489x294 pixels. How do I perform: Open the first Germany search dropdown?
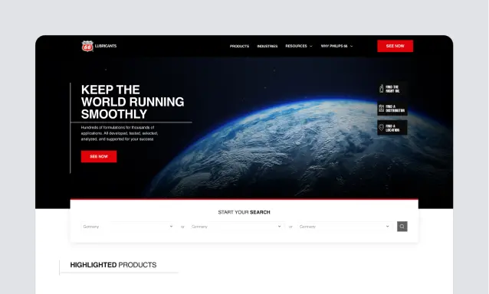(128, 227)
